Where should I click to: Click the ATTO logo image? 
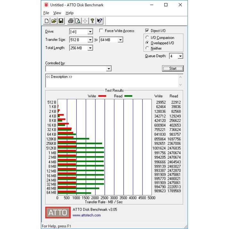[x=58, y=212]
